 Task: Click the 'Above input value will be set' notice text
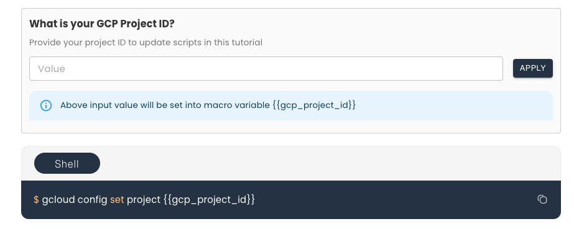(208, 105)
